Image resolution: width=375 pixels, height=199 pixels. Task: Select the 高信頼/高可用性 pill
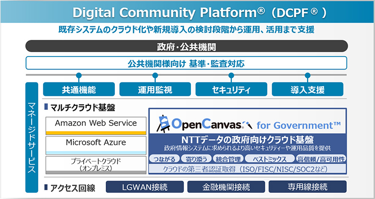pos(321,159)
